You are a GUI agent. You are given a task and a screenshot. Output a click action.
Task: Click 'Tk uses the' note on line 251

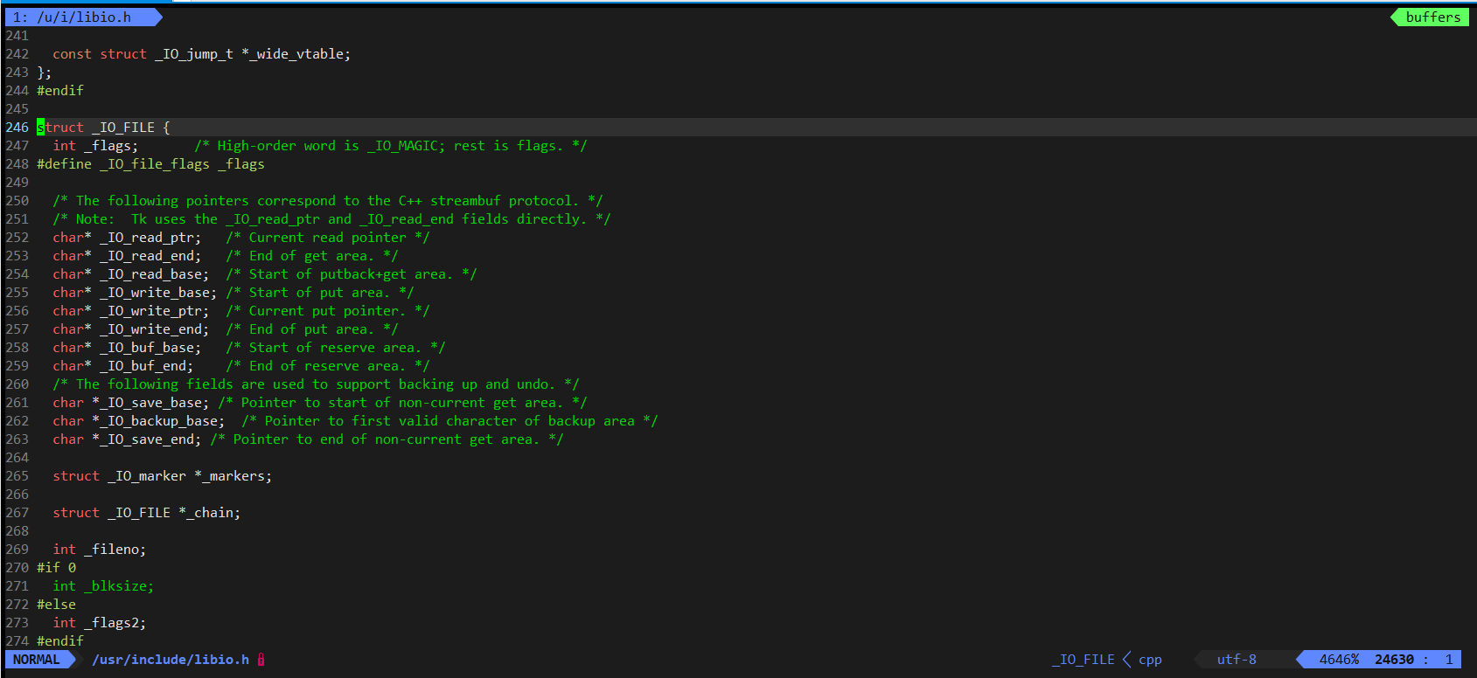tap(174, 219)
